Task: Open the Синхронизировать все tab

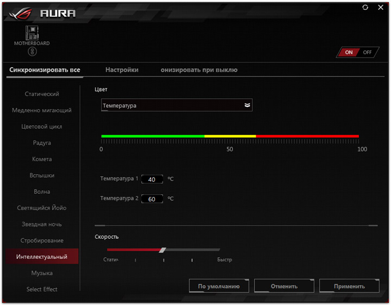Action: [x=45, y=70]
